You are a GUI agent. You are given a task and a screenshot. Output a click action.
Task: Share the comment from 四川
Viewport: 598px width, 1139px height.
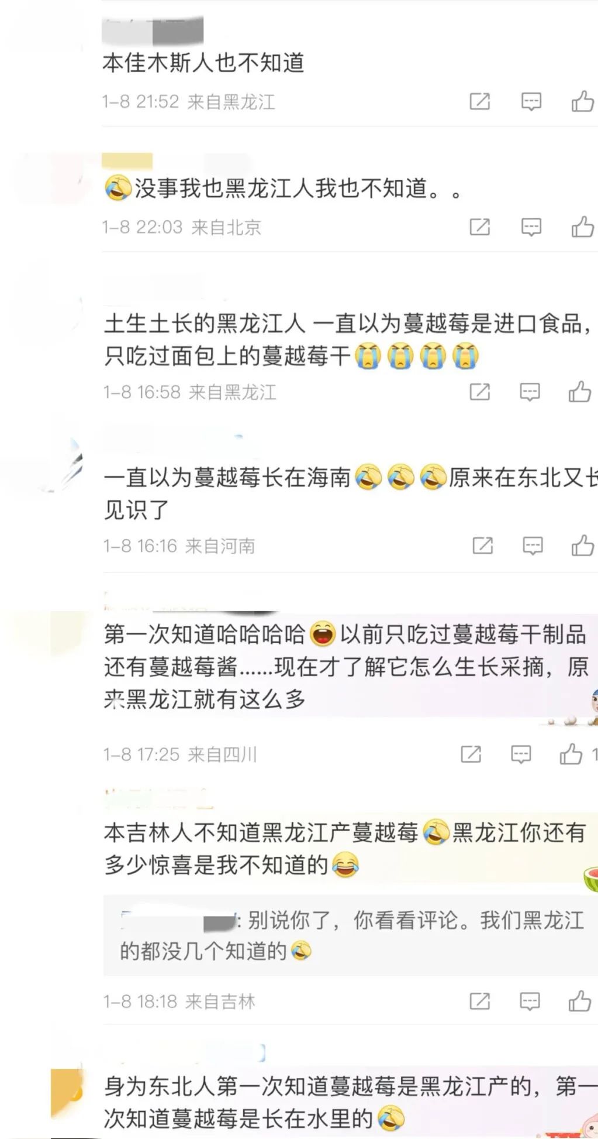click(471, 754)
